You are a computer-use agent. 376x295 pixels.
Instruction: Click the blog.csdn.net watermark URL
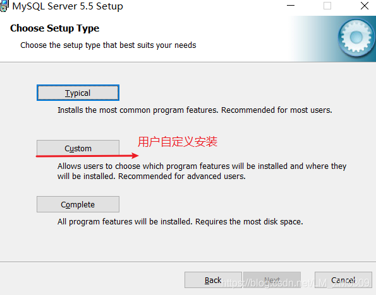point(295,283)
